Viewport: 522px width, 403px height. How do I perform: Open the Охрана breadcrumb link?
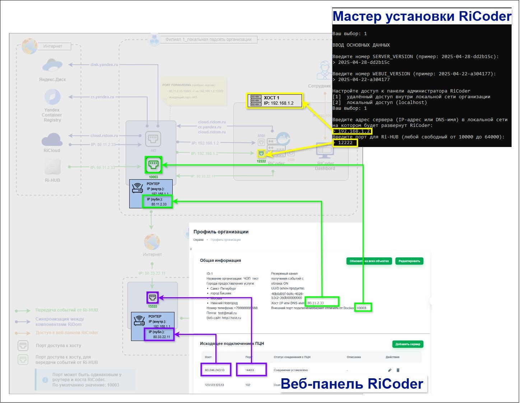coord(199,240)
